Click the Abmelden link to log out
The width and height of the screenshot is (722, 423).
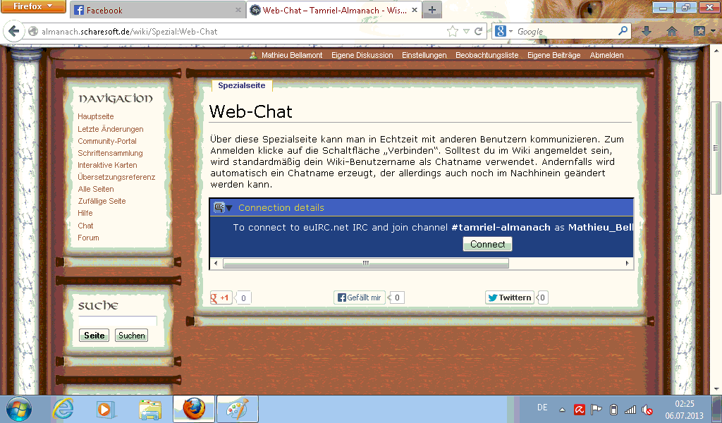(606, 55)
